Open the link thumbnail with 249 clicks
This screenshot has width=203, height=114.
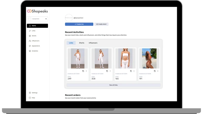pyautogui.click(x=78, y=59)
